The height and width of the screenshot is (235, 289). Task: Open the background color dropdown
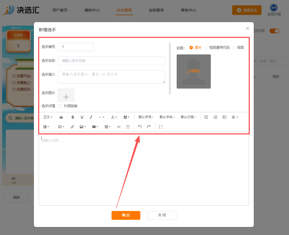tap(126, 117)
